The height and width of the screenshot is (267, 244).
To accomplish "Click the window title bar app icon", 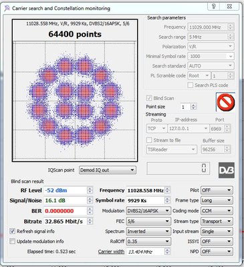I will click(x=7, y=9).
